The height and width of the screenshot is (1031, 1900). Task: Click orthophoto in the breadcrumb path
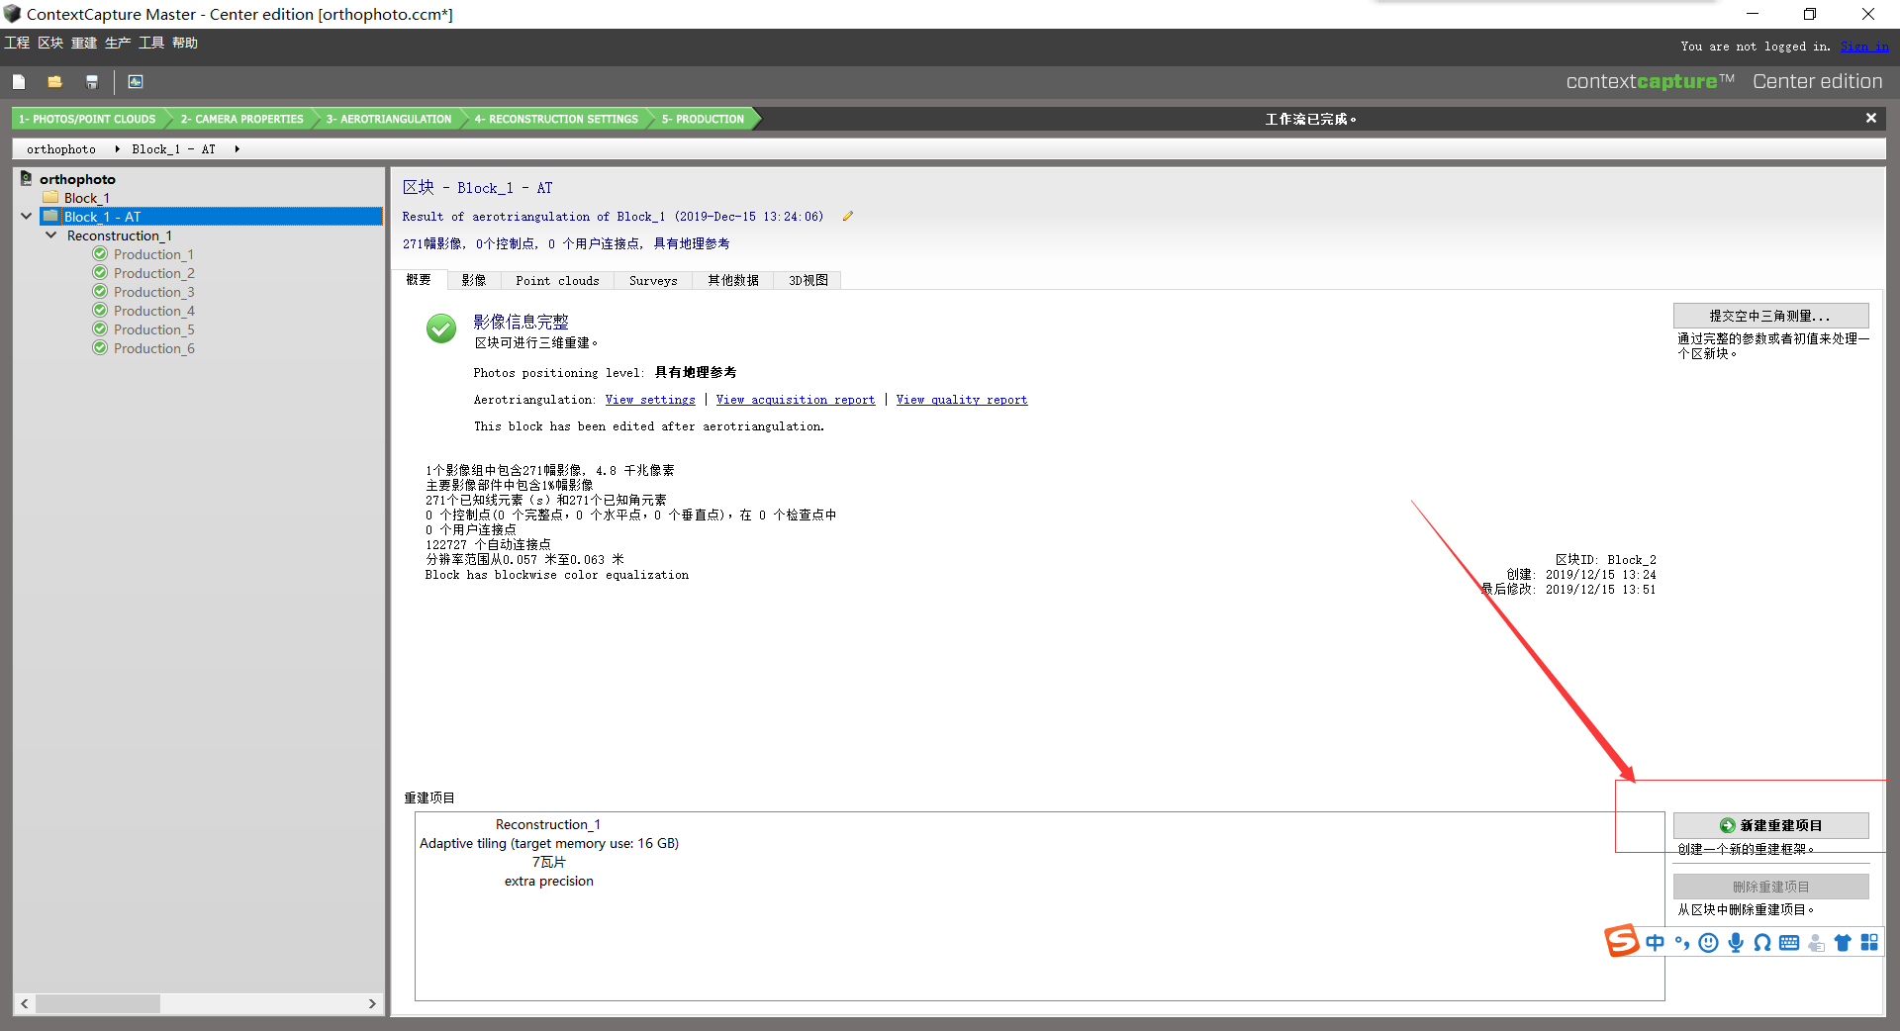point(61,149)
